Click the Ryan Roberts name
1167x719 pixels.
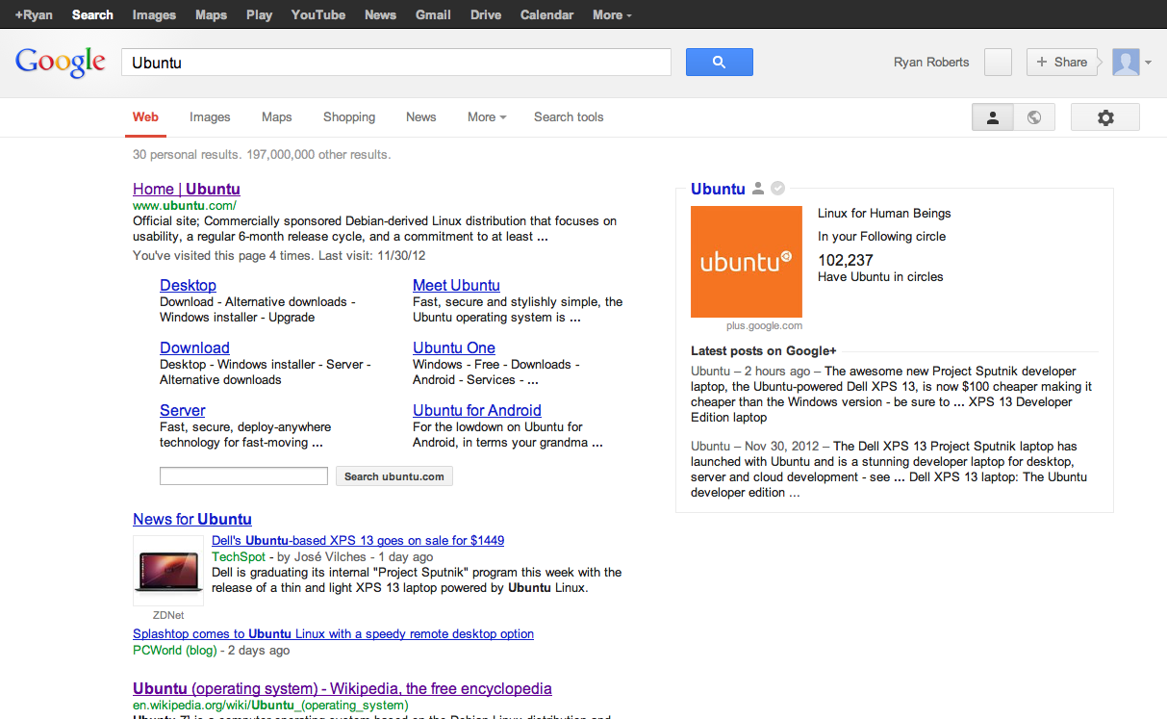click(931, 63)
